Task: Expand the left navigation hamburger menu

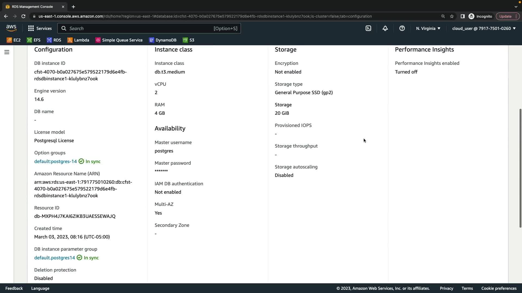Action: point(7,52)
